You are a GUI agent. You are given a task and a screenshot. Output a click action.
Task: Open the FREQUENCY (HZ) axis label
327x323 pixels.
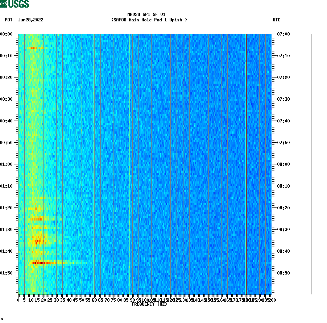[x=149, y=304]
